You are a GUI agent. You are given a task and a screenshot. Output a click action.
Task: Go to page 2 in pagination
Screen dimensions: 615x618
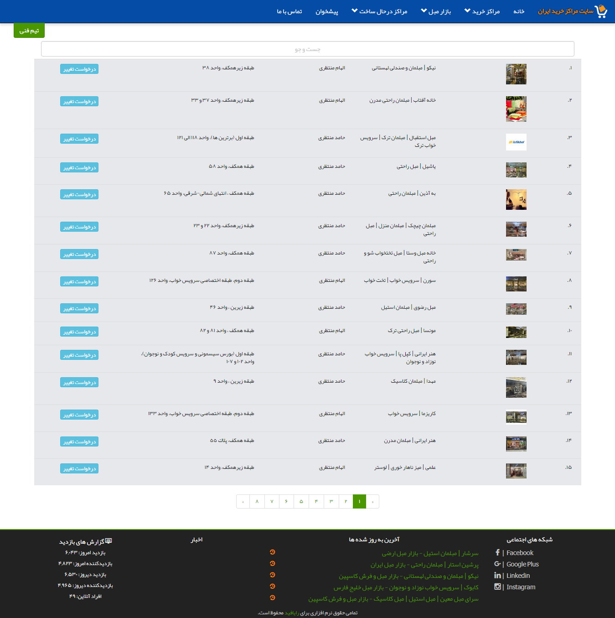click(346, 502)
